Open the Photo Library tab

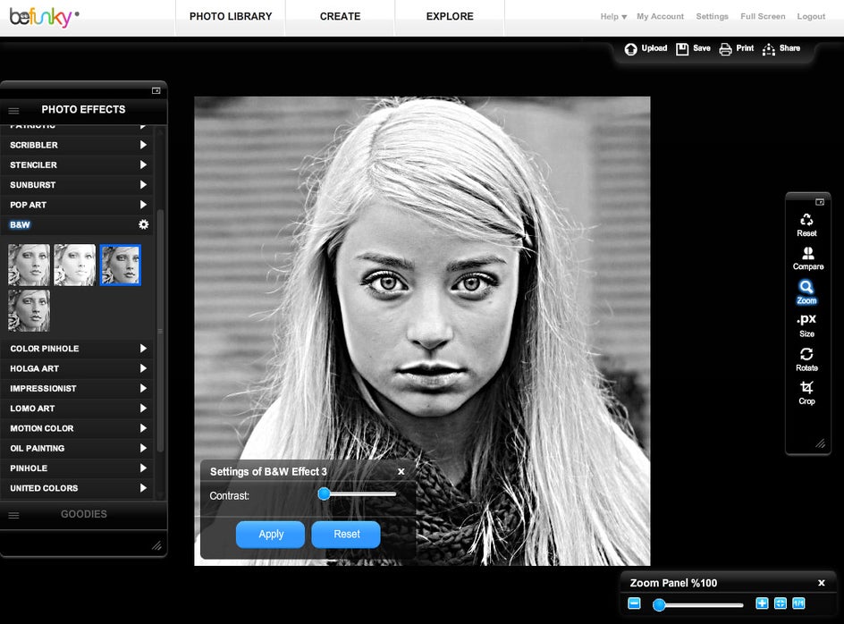pyautogui.click(x=231, y=17)
